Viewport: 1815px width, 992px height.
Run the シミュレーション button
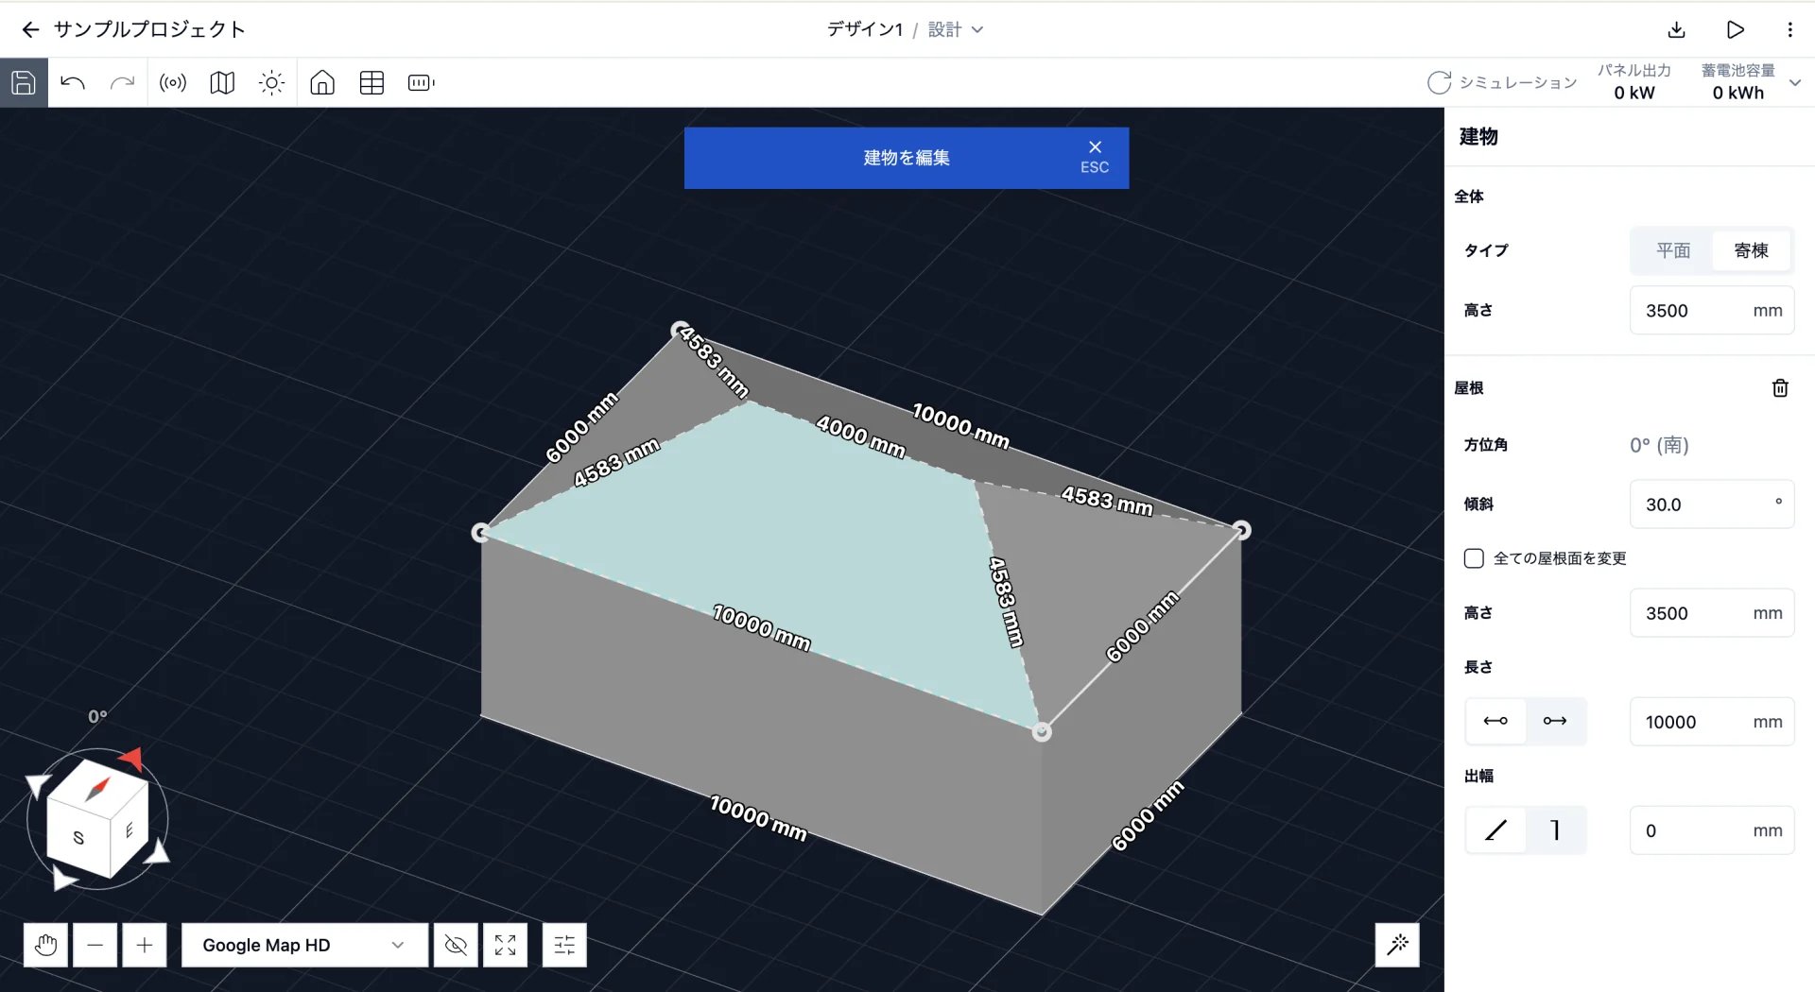1502,83
